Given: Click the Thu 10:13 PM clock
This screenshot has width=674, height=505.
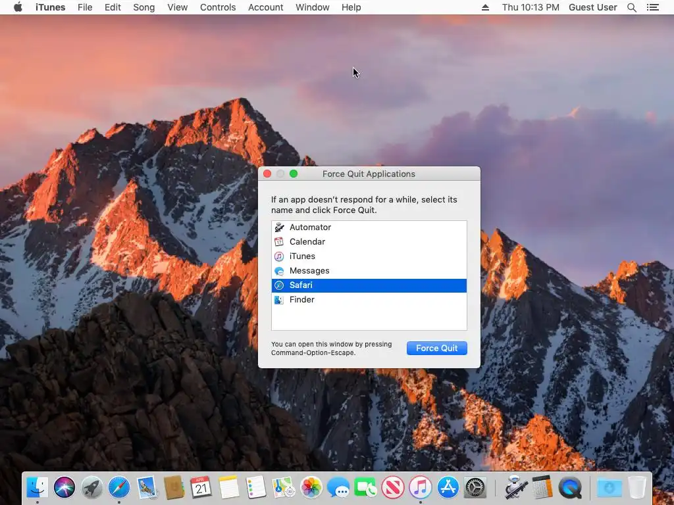Looking at the screenshot, I should click(531, 7).
